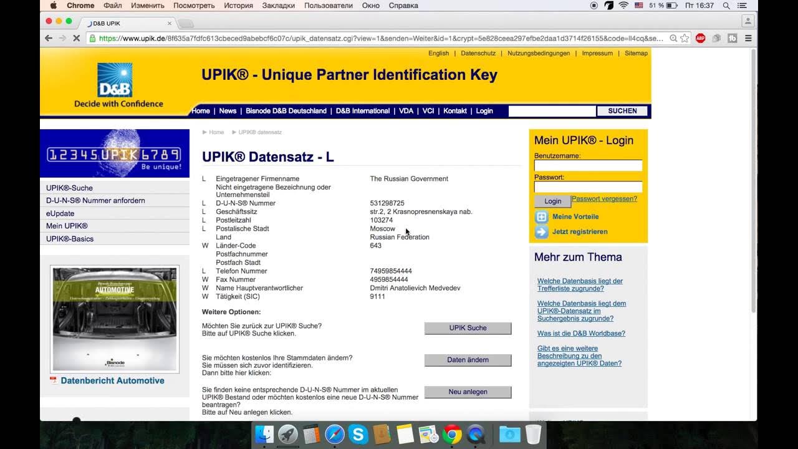This screenshot has height=449, width=798.
Task: Click the Sitemap link in the header
Action: click(636, 53)
